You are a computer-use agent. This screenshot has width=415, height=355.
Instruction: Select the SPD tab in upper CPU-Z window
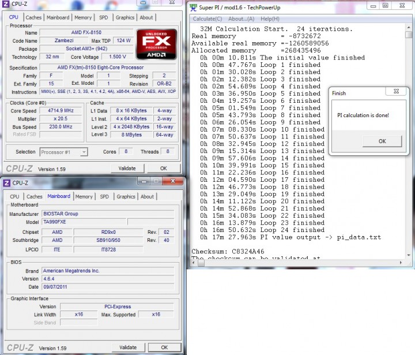pyautogui.click(x=104, y=17)
